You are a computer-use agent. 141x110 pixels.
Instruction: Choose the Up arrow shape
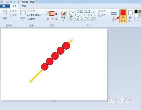92,15
